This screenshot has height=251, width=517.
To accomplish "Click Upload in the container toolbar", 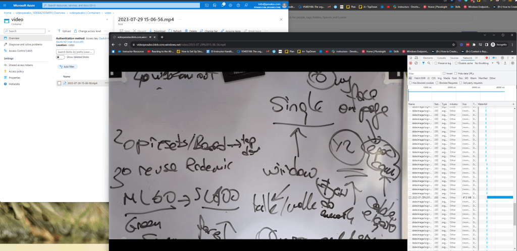I will pyautogui.click(x=64, y=31).
